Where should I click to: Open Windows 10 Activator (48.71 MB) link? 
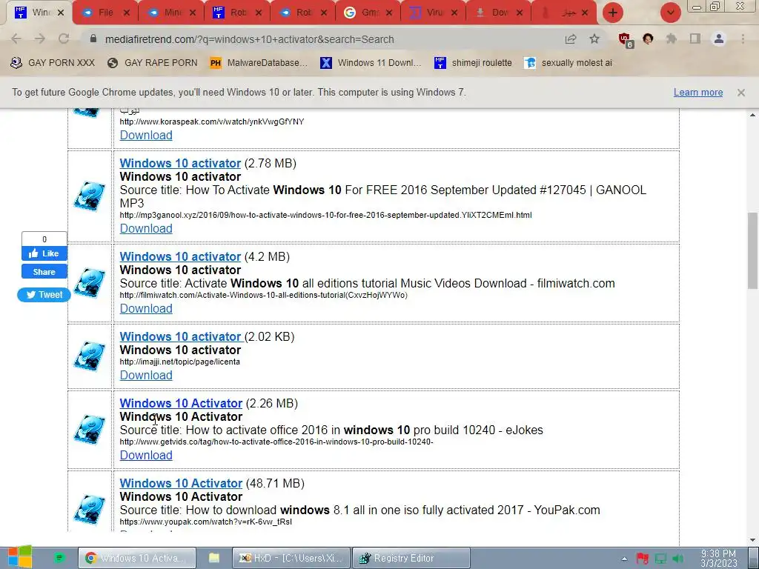coord(181,483)
